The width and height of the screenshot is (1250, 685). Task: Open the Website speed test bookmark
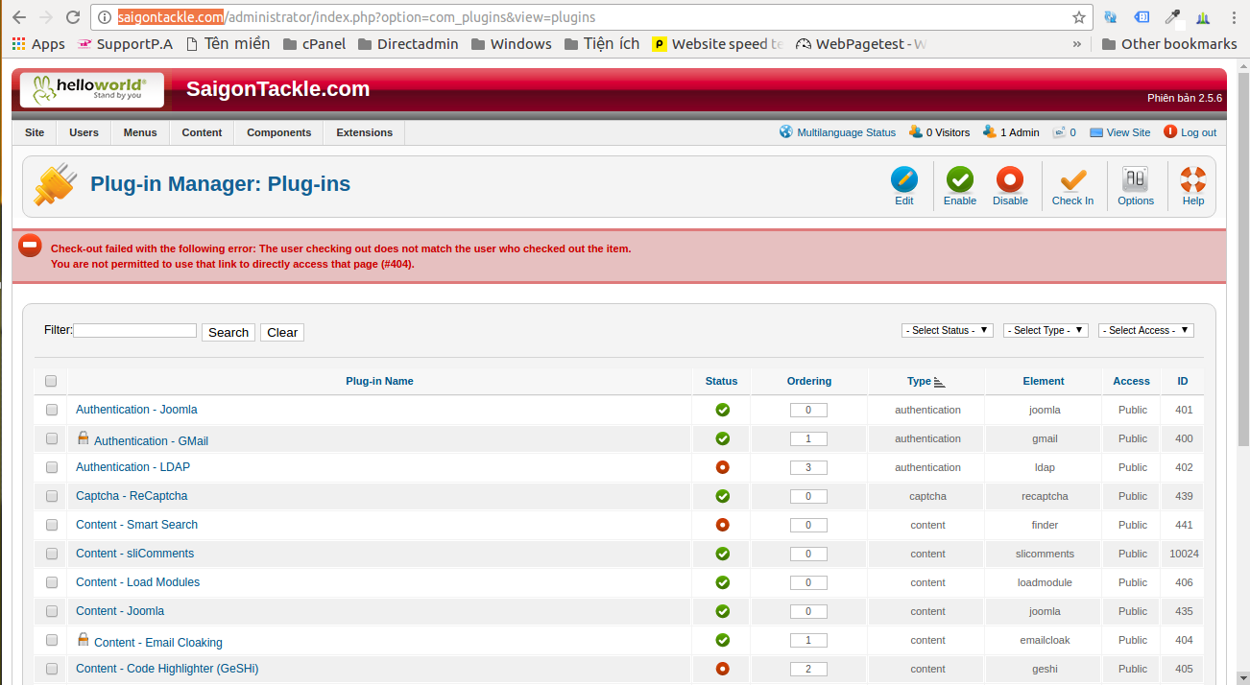[x=717, y=44]
